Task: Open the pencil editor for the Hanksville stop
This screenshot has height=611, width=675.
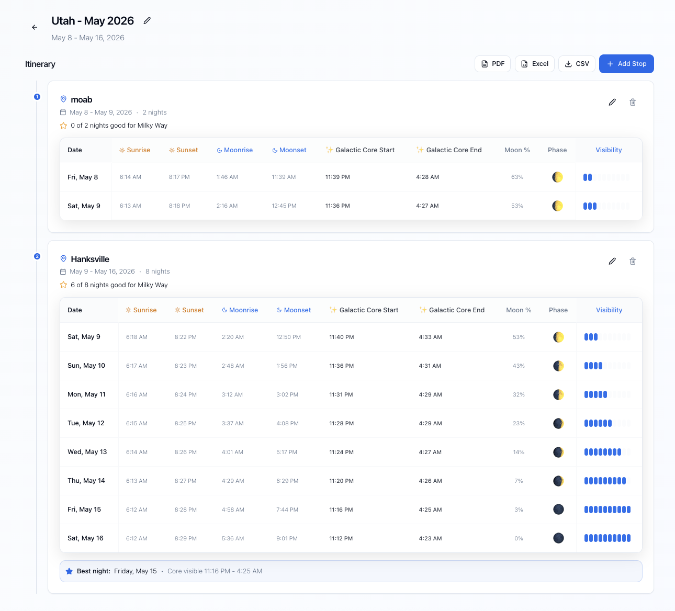Action: (612, 261)
